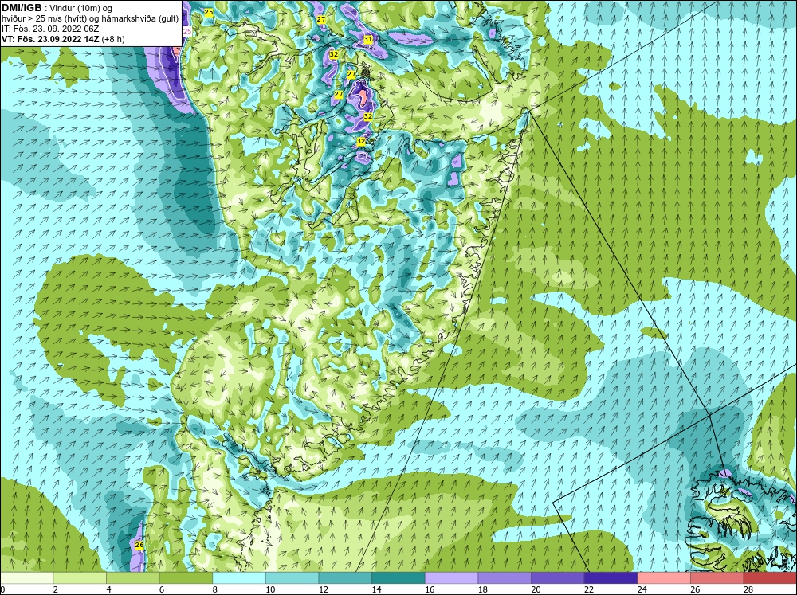Image resolution: width=797 pixels, height=595 pixels.
Task: Click the '(+8 h)' forecast offset text
Action: pos(113,39)
